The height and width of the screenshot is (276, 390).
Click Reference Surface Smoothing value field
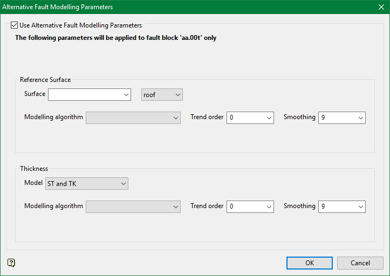[337, 118]
